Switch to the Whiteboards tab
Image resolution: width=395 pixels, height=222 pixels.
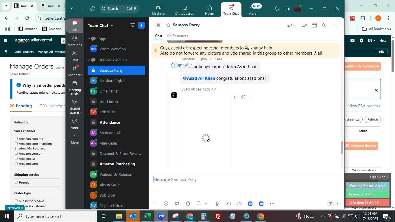184,10
